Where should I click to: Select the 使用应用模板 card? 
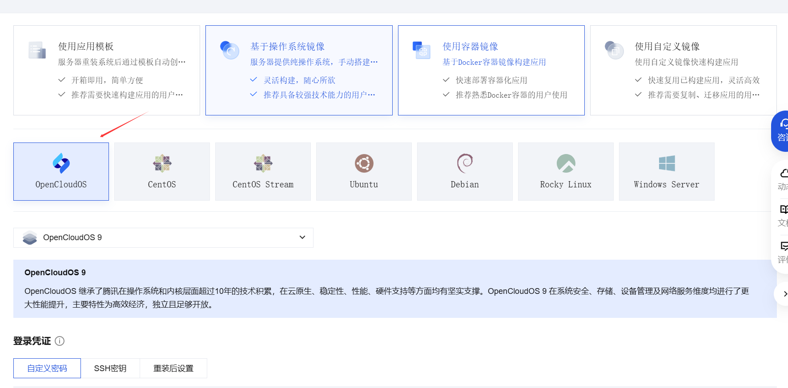tap(107, 70)
